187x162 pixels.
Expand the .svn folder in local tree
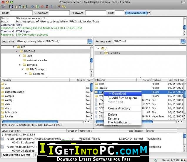tap(20, 56)
